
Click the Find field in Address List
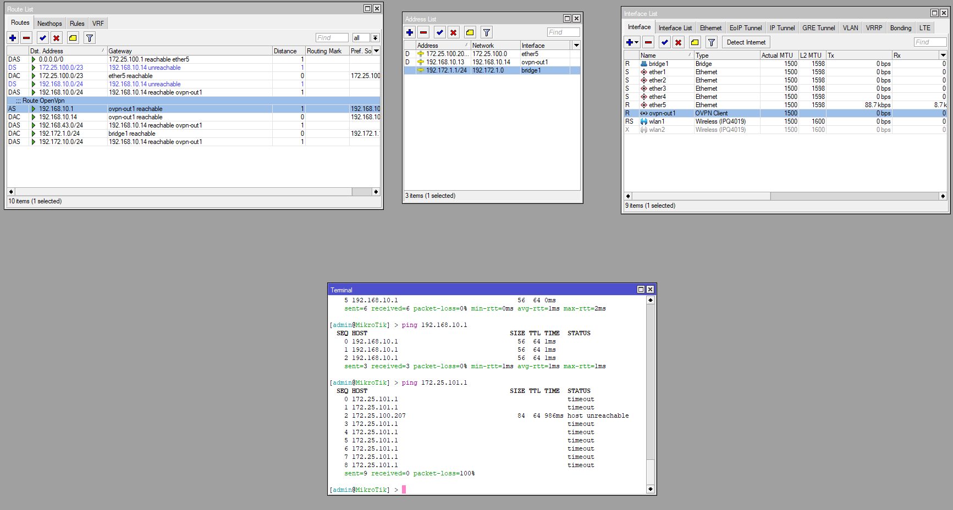563,32
